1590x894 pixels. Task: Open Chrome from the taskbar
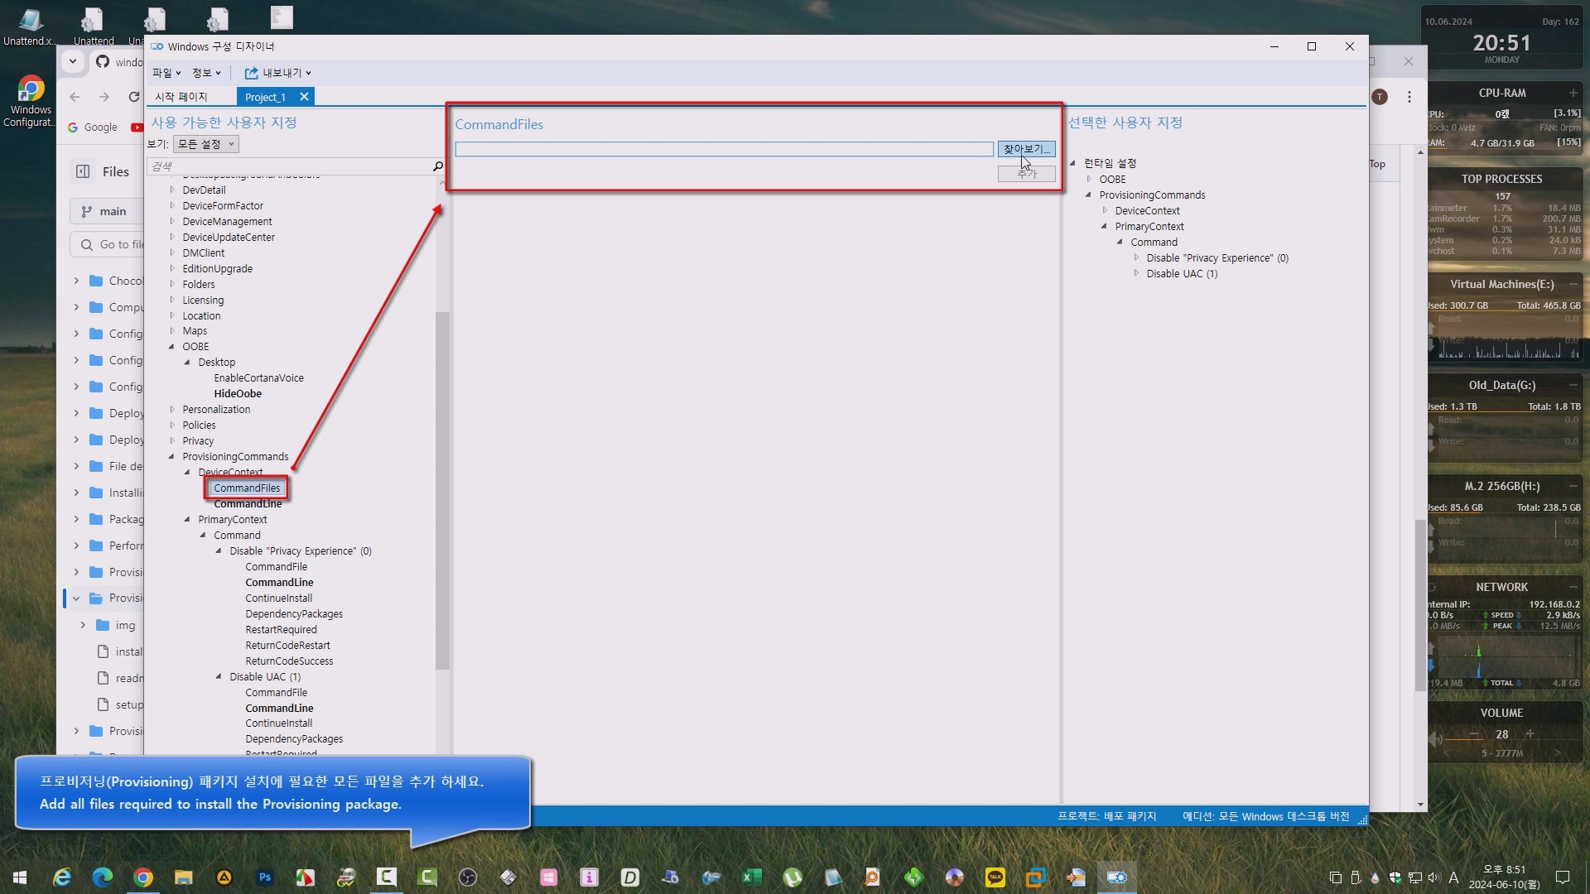pos(143,877)
